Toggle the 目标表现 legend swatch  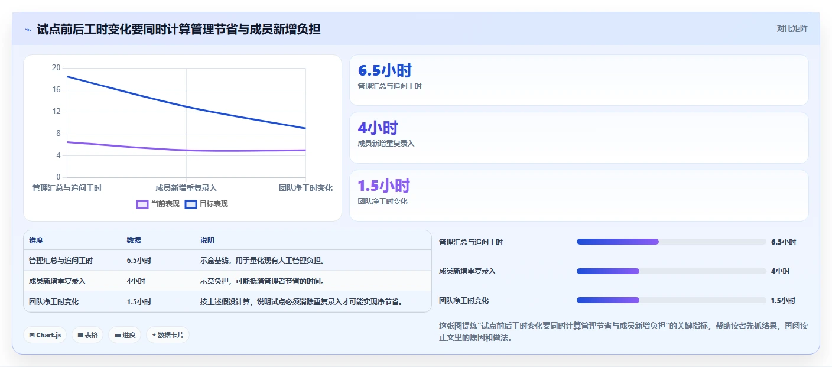pyautogui.click(x=191, y=204)
